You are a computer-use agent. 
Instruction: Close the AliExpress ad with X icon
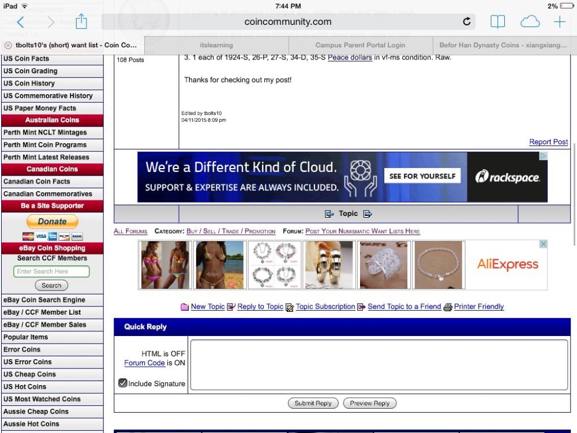[543, 244]
